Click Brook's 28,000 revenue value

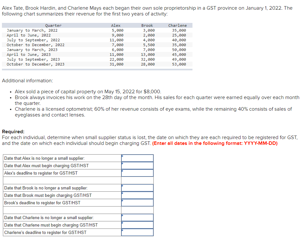click(x=148, y=64)
